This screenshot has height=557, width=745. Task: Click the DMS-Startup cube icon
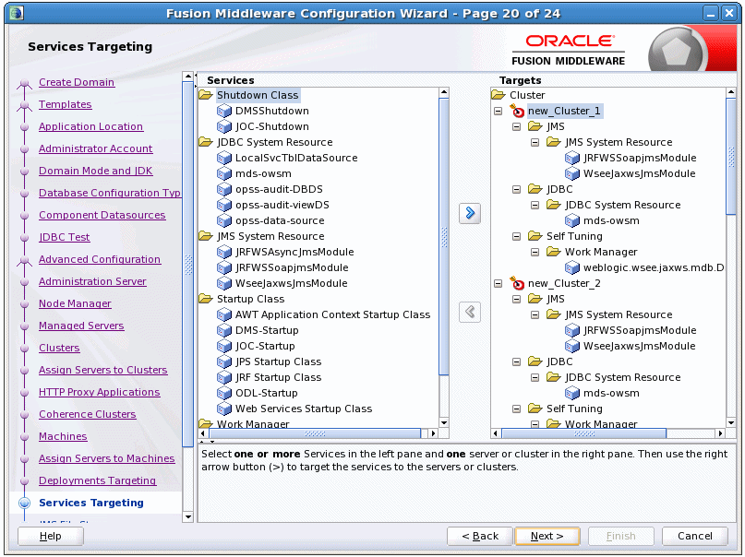pyautogui.click(x=223, y=330)
